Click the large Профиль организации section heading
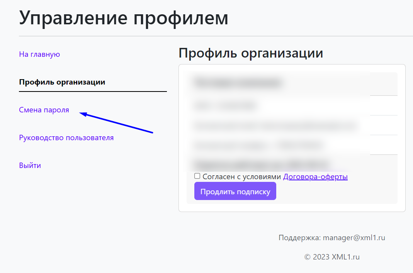Viewport: 413px width, 273px height. click(251, 53)
